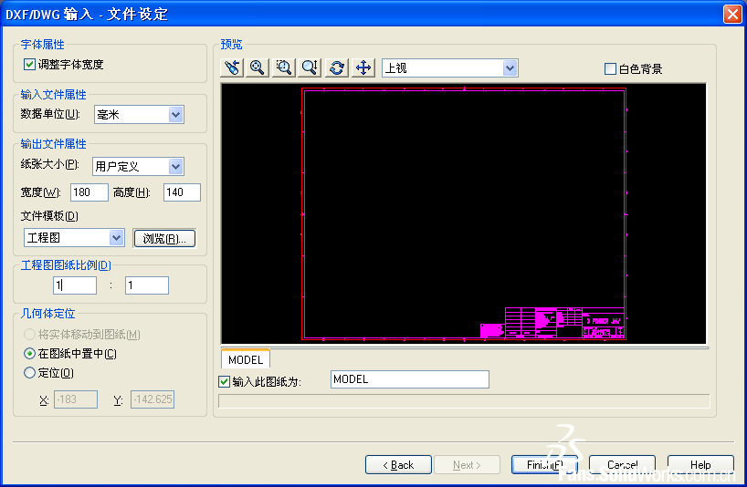Click the Finish button
This screenshot has height=487, width=747.
coord(544,465)
